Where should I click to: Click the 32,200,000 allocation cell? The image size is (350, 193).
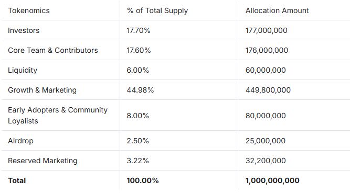pyautogui.click(x=266, y=161)
